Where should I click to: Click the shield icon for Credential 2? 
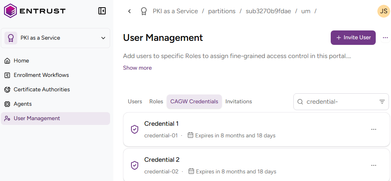tap(135, 165)
